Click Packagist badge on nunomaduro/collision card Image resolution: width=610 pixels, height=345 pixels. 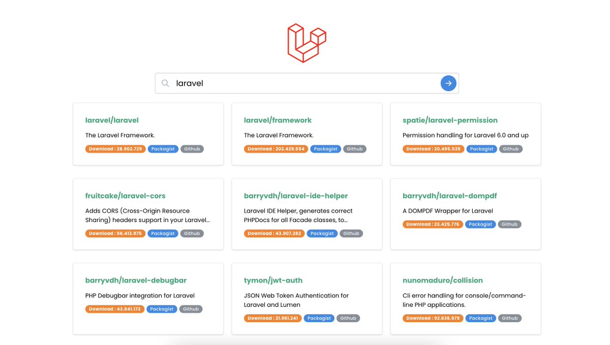481,318
